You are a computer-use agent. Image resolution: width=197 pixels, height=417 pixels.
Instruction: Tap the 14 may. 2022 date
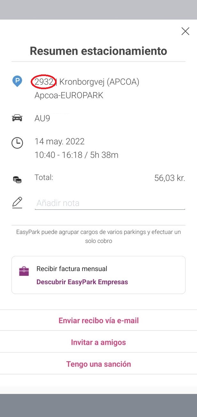pyautogui.click(x=59, y=141)
